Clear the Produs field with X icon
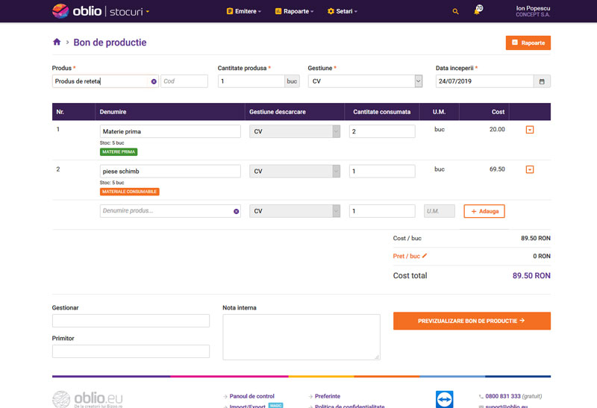 pos(154,81)
